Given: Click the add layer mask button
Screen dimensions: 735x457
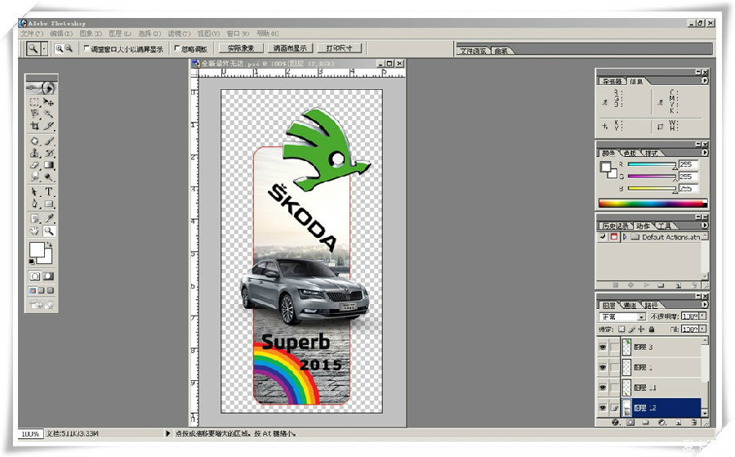Looking at the screenshot, I should pos(630,423).
